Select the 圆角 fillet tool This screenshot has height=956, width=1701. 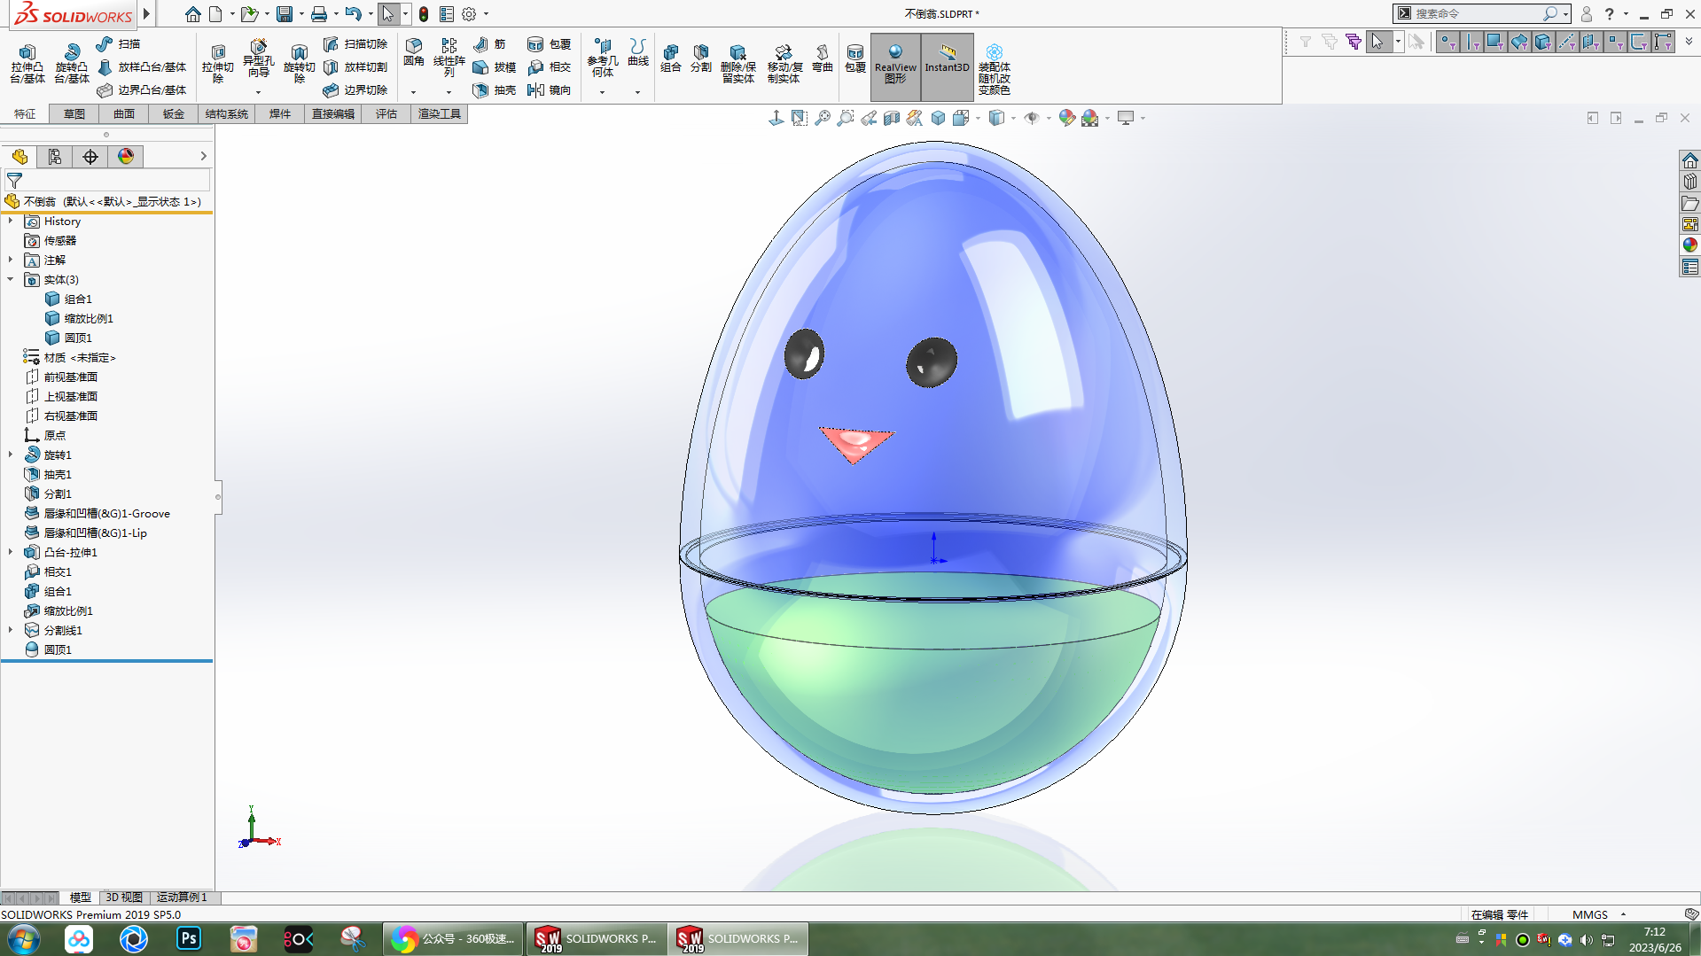(414, 53)
